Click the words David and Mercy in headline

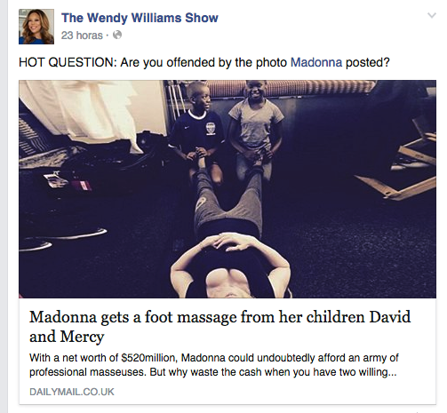tap(220, 327)
